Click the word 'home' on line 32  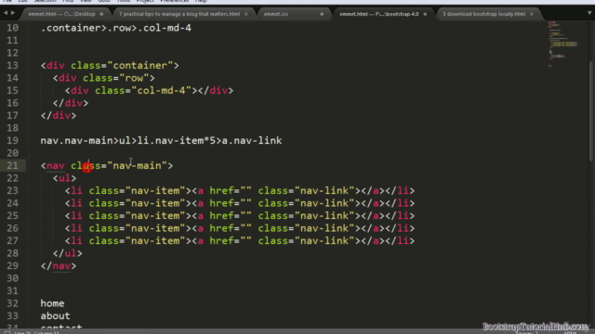[x=52, y=303]
